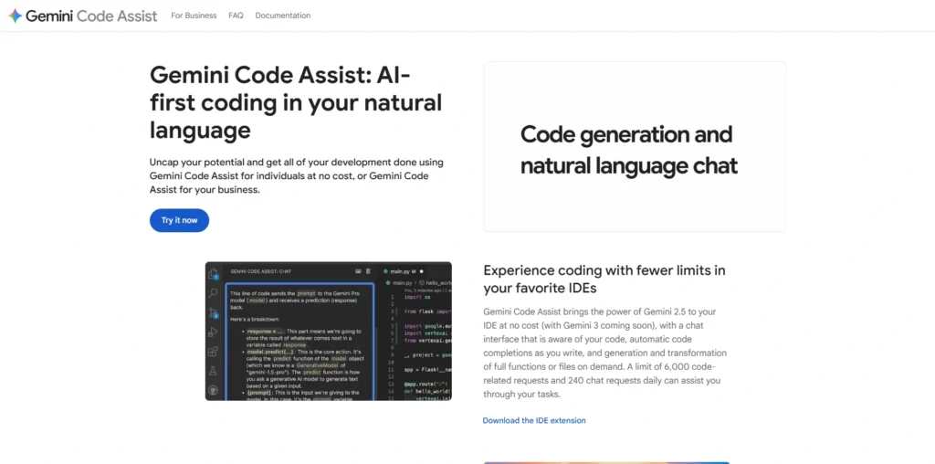Click the trash icon in Gemini chat header

(x=368, y=271)
